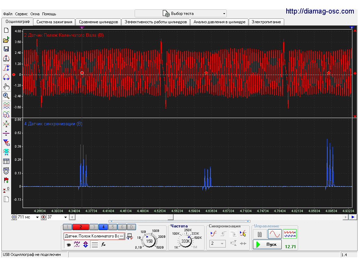
Task: Open the fx math function icon
Action: (x=103, y=244)
